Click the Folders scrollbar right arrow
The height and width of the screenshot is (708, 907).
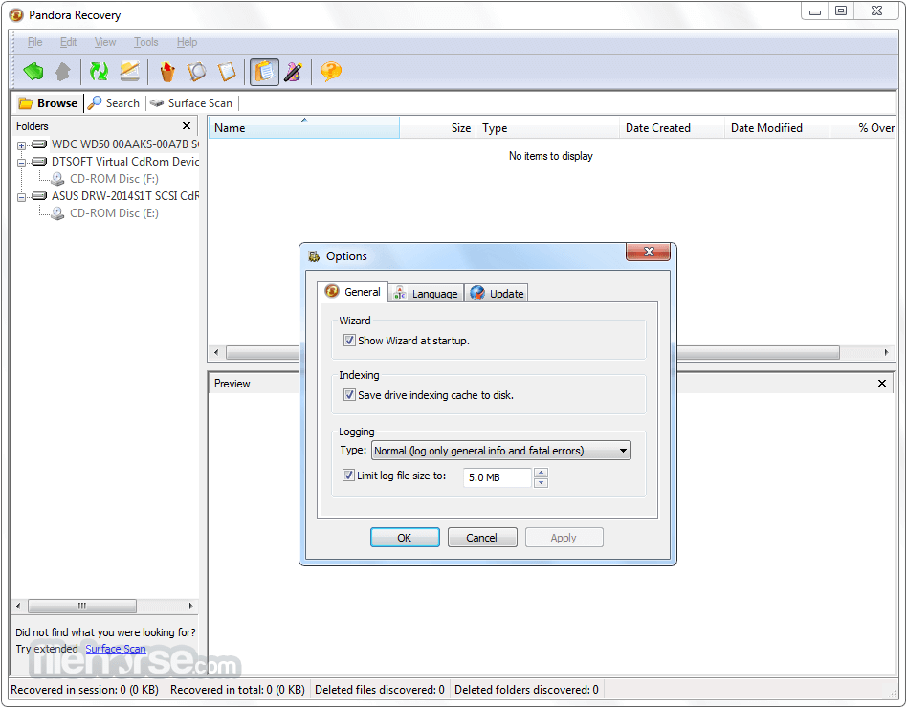click(191, 606)
